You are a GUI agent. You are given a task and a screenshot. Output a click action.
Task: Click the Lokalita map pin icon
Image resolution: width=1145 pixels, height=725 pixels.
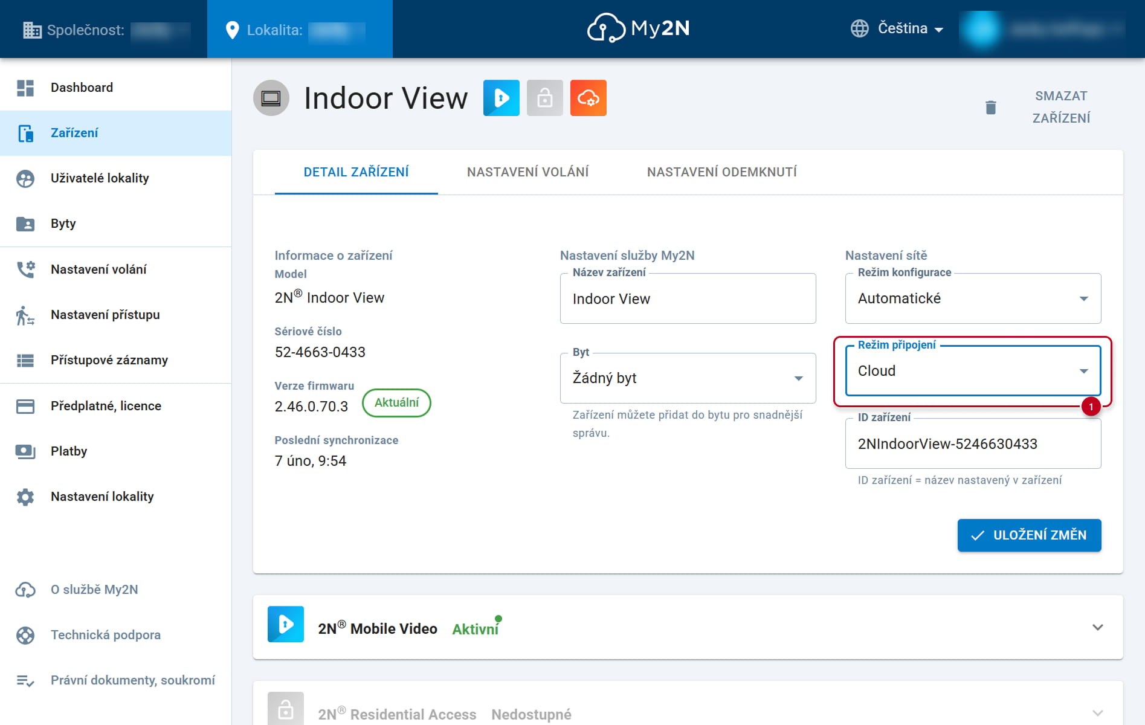[232, 30]
